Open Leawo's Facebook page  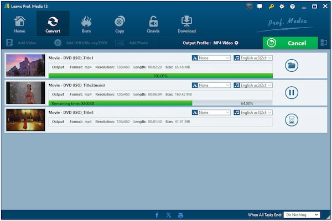[x=157, y=215]
